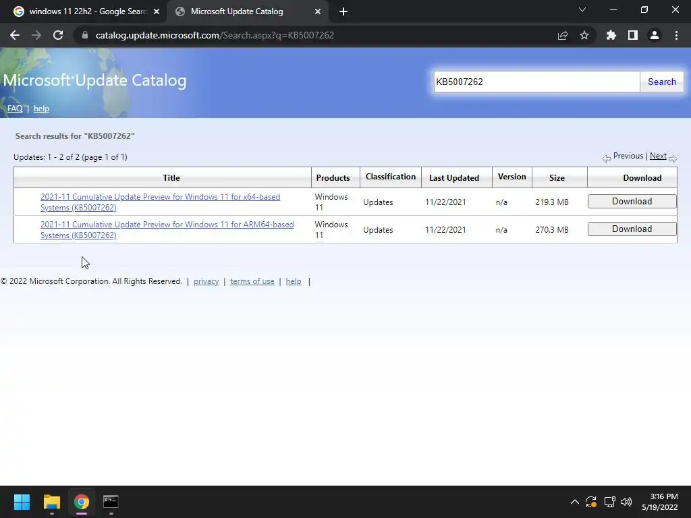691x518 pixels.
Task: Expand the Chrome tab search chevron
Action: pyautogui.click(x=582, y=9)
